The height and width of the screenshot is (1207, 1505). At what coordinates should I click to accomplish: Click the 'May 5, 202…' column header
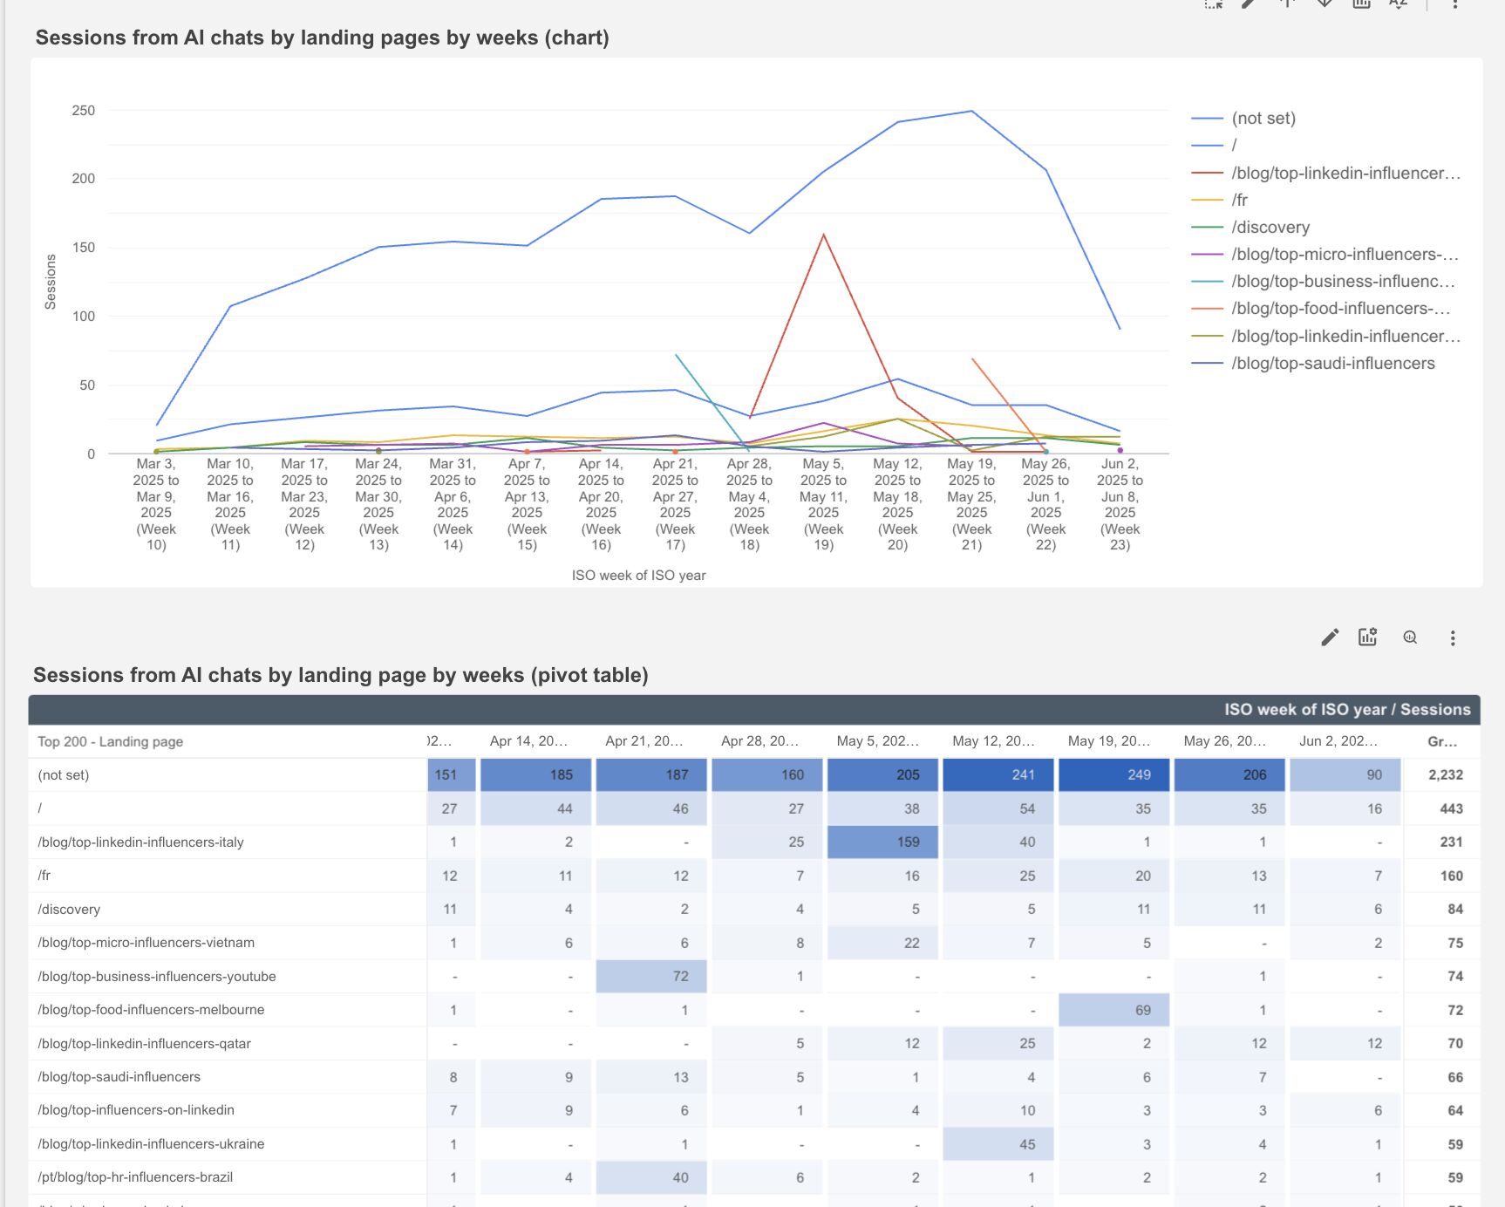coord(877,741)
